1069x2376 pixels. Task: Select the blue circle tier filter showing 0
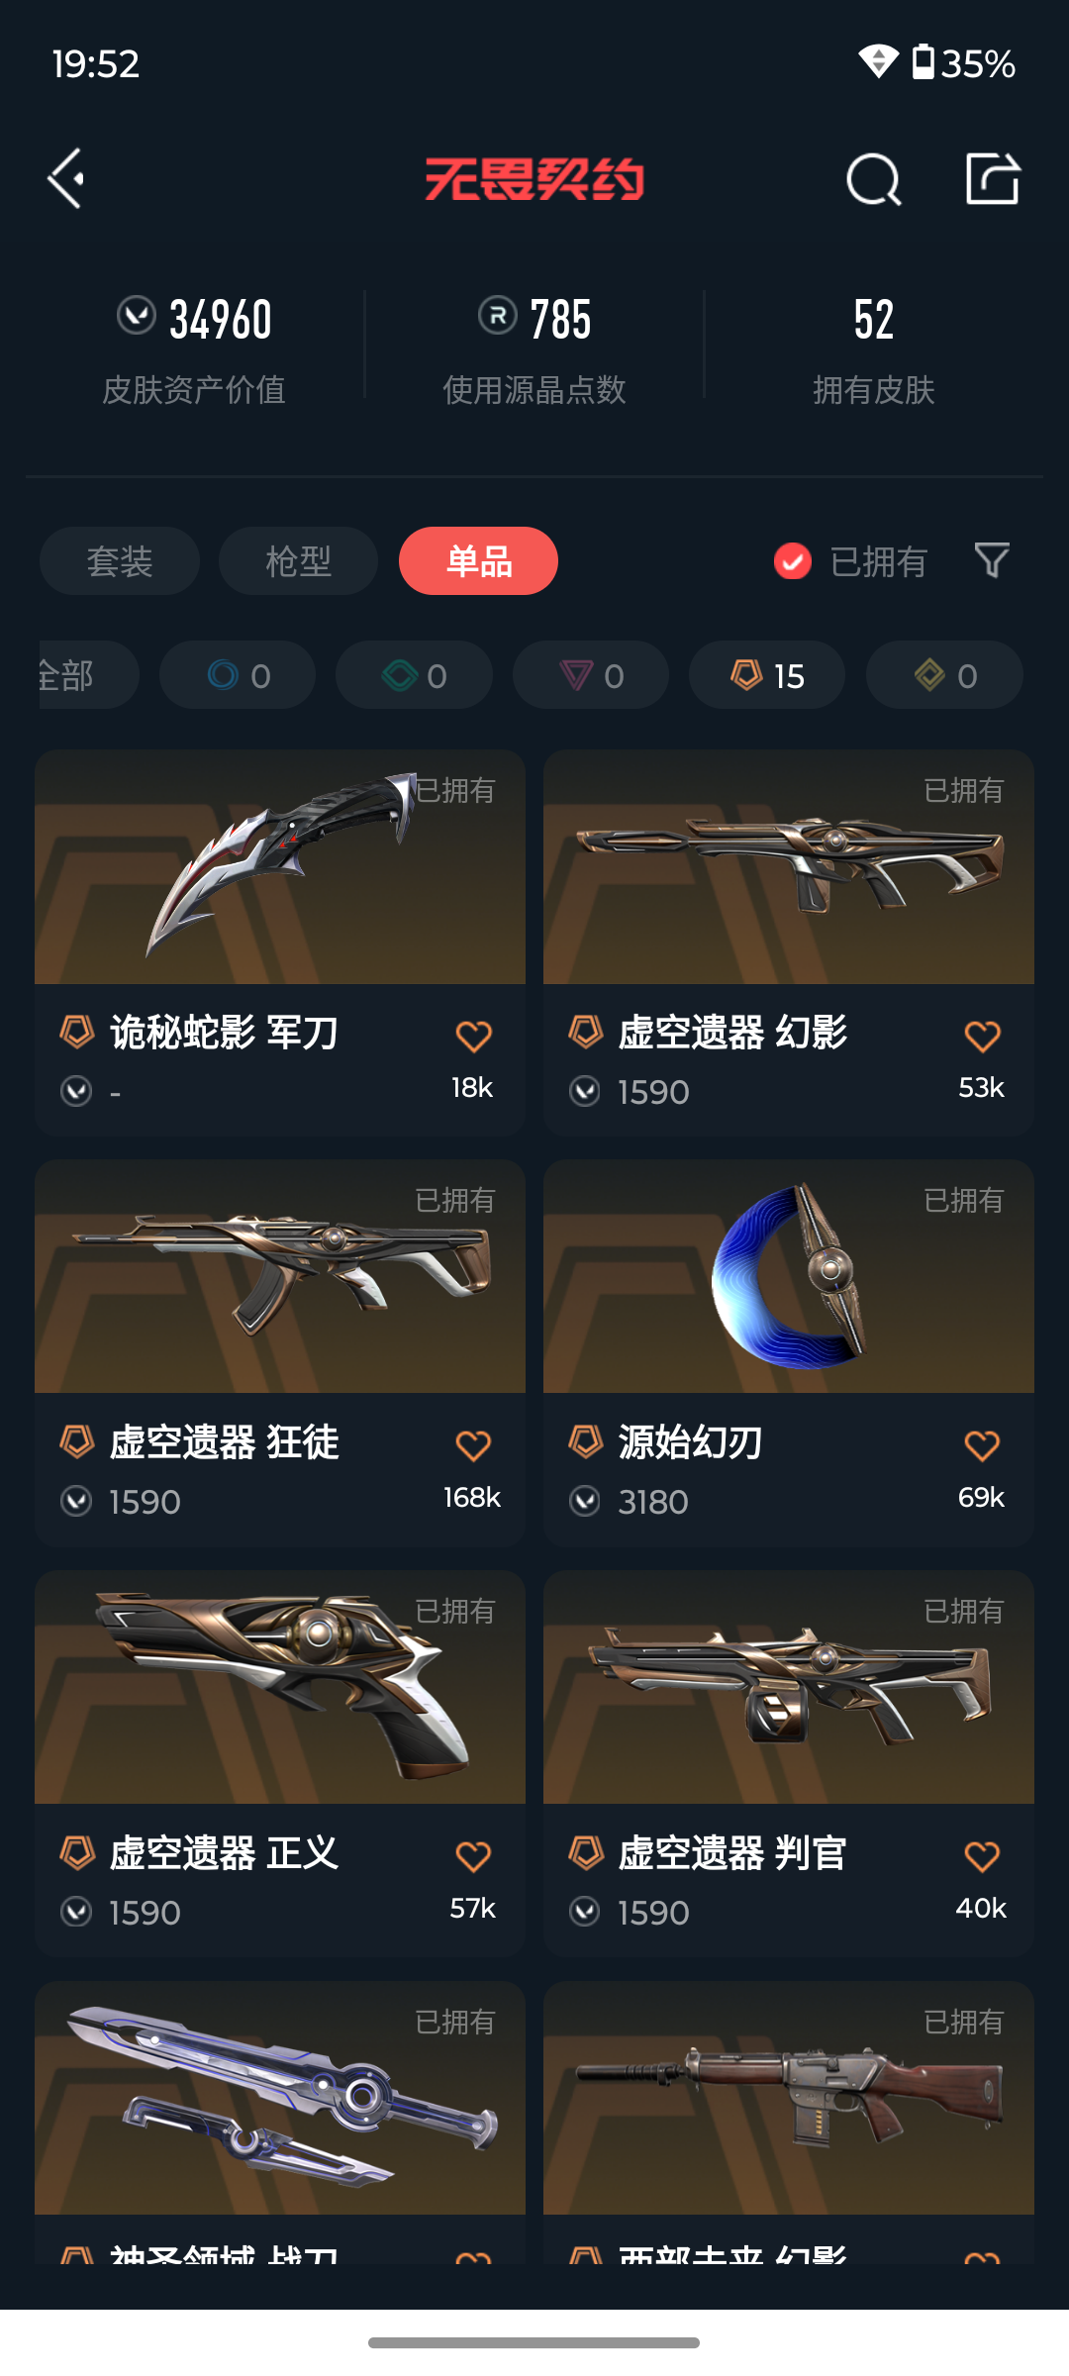(238, 675)
